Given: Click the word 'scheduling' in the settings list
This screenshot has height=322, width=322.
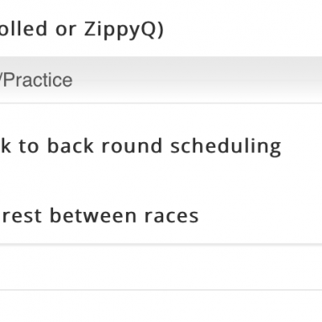Looking at the screenshot, I should [x=225, y=146].
